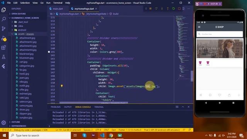Tap the Android recents button in emulator
247x139 pixels.
[x=233, y=103]
